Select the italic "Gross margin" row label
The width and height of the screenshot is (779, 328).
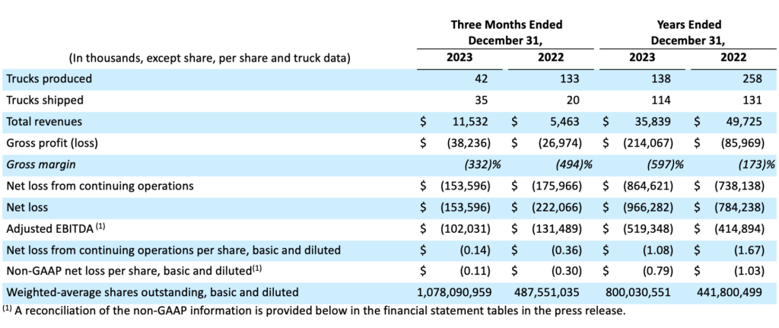coord(40,164)
